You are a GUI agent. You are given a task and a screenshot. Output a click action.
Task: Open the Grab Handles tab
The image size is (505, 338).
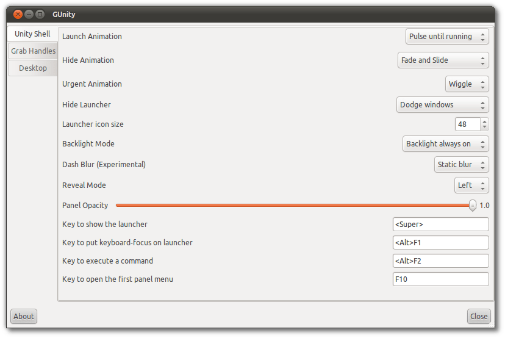(x=33, y=51)
